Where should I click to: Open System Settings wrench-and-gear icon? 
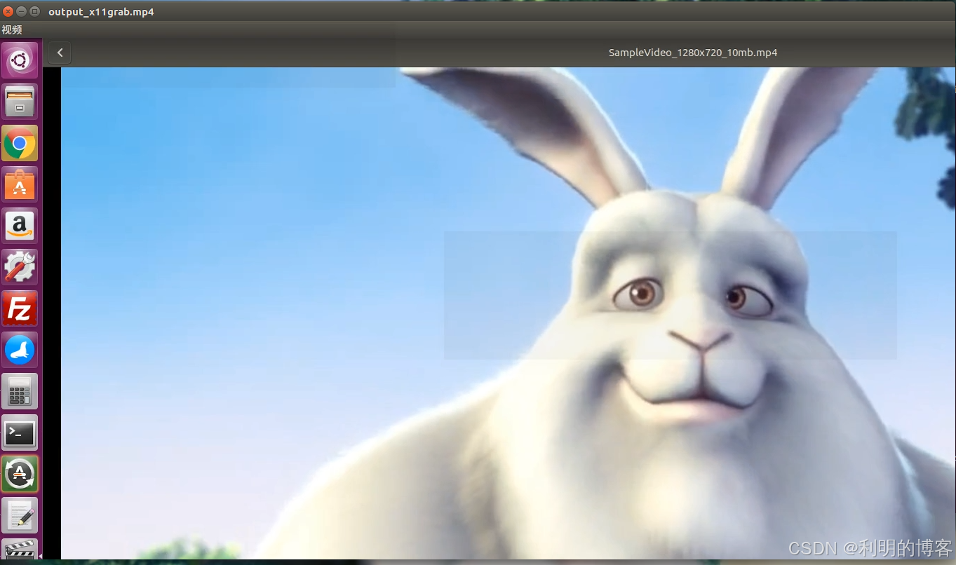(20, 268)
